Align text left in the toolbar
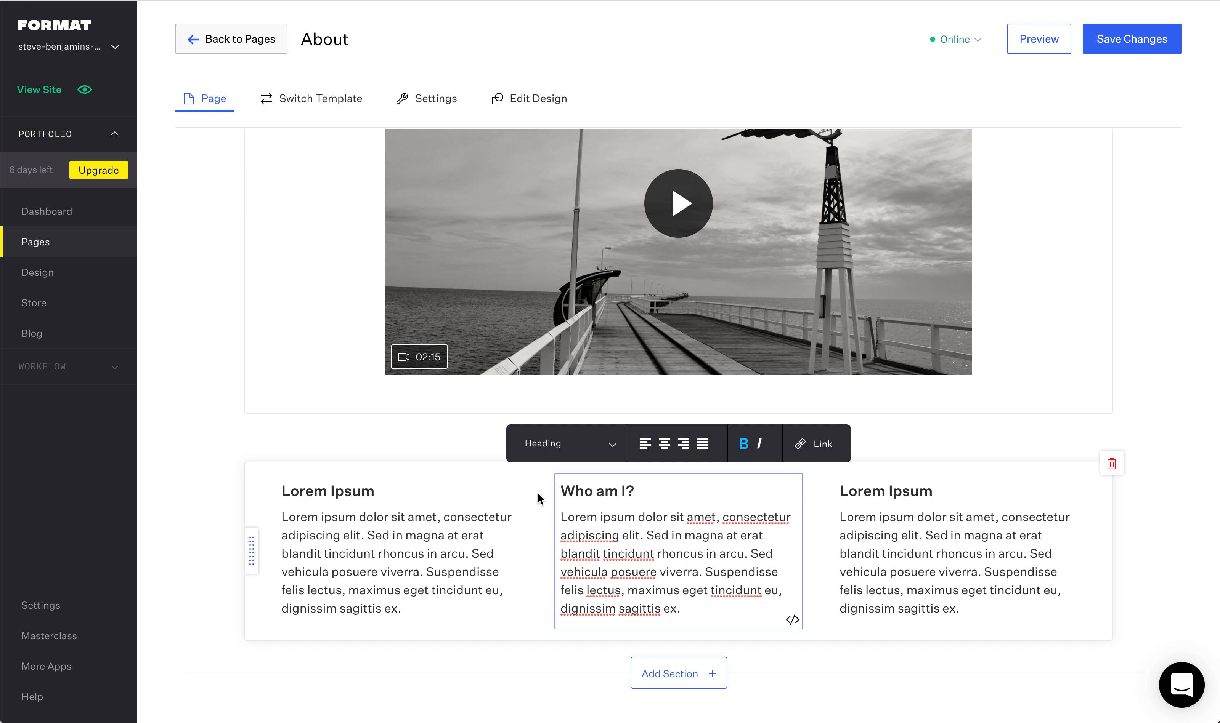Viewport: 1220px width, 723px height. pyautogui.click(x=645, y=443)
